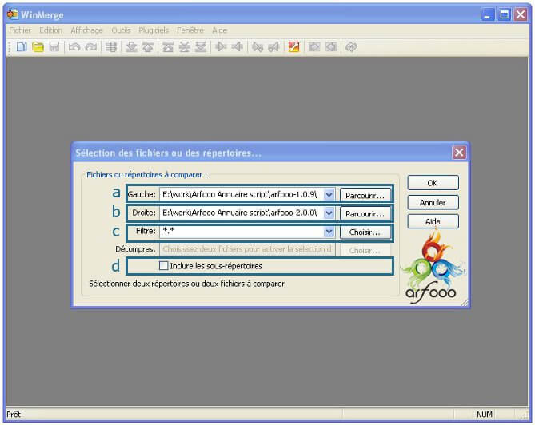
Task: Open the Fichier menu
Action: [19, 30]
